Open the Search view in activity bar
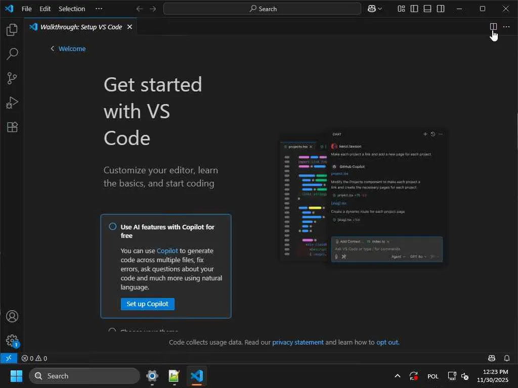 pos(12,54)
